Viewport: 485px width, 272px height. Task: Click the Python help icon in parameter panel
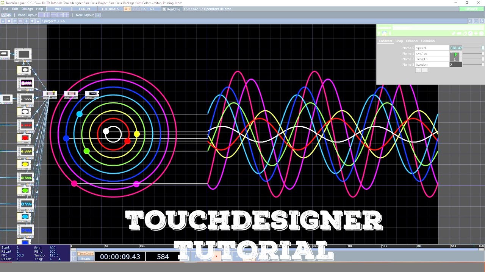coord(384,34)
